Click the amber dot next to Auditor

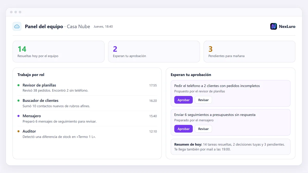18,131
